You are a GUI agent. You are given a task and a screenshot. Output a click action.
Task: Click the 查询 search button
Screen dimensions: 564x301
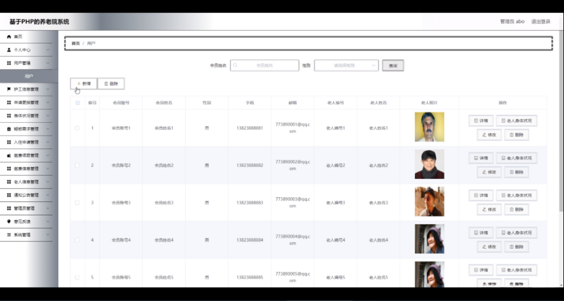[393, 65]
